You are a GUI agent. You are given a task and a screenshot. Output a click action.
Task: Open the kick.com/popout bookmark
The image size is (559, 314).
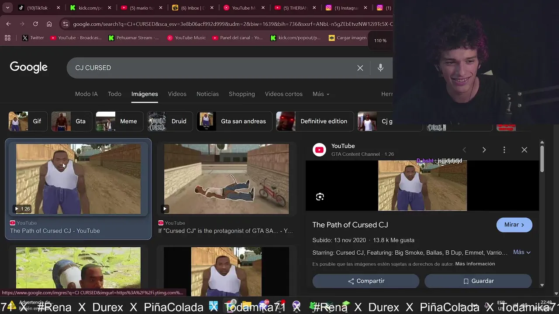pos(296,38)
